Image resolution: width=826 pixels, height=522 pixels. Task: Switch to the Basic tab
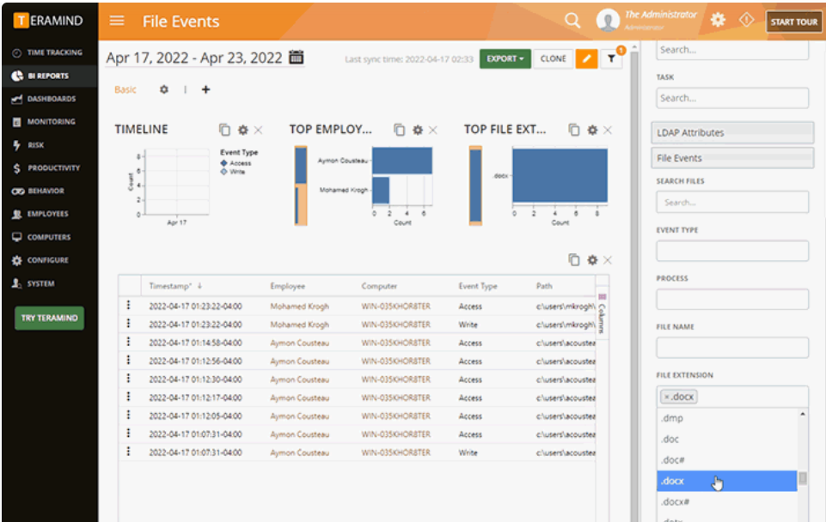(x=125, y=89)
